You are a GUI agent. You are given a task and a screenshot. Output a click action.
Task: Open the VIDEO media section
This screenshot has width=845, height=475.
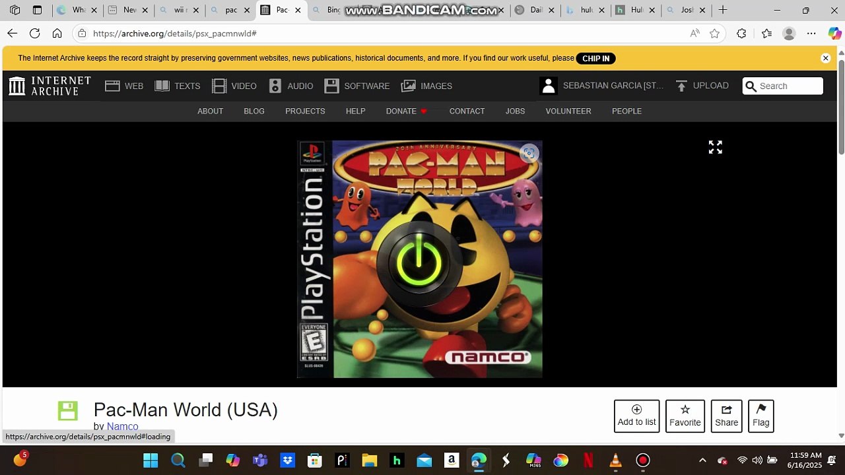[234, 86]
